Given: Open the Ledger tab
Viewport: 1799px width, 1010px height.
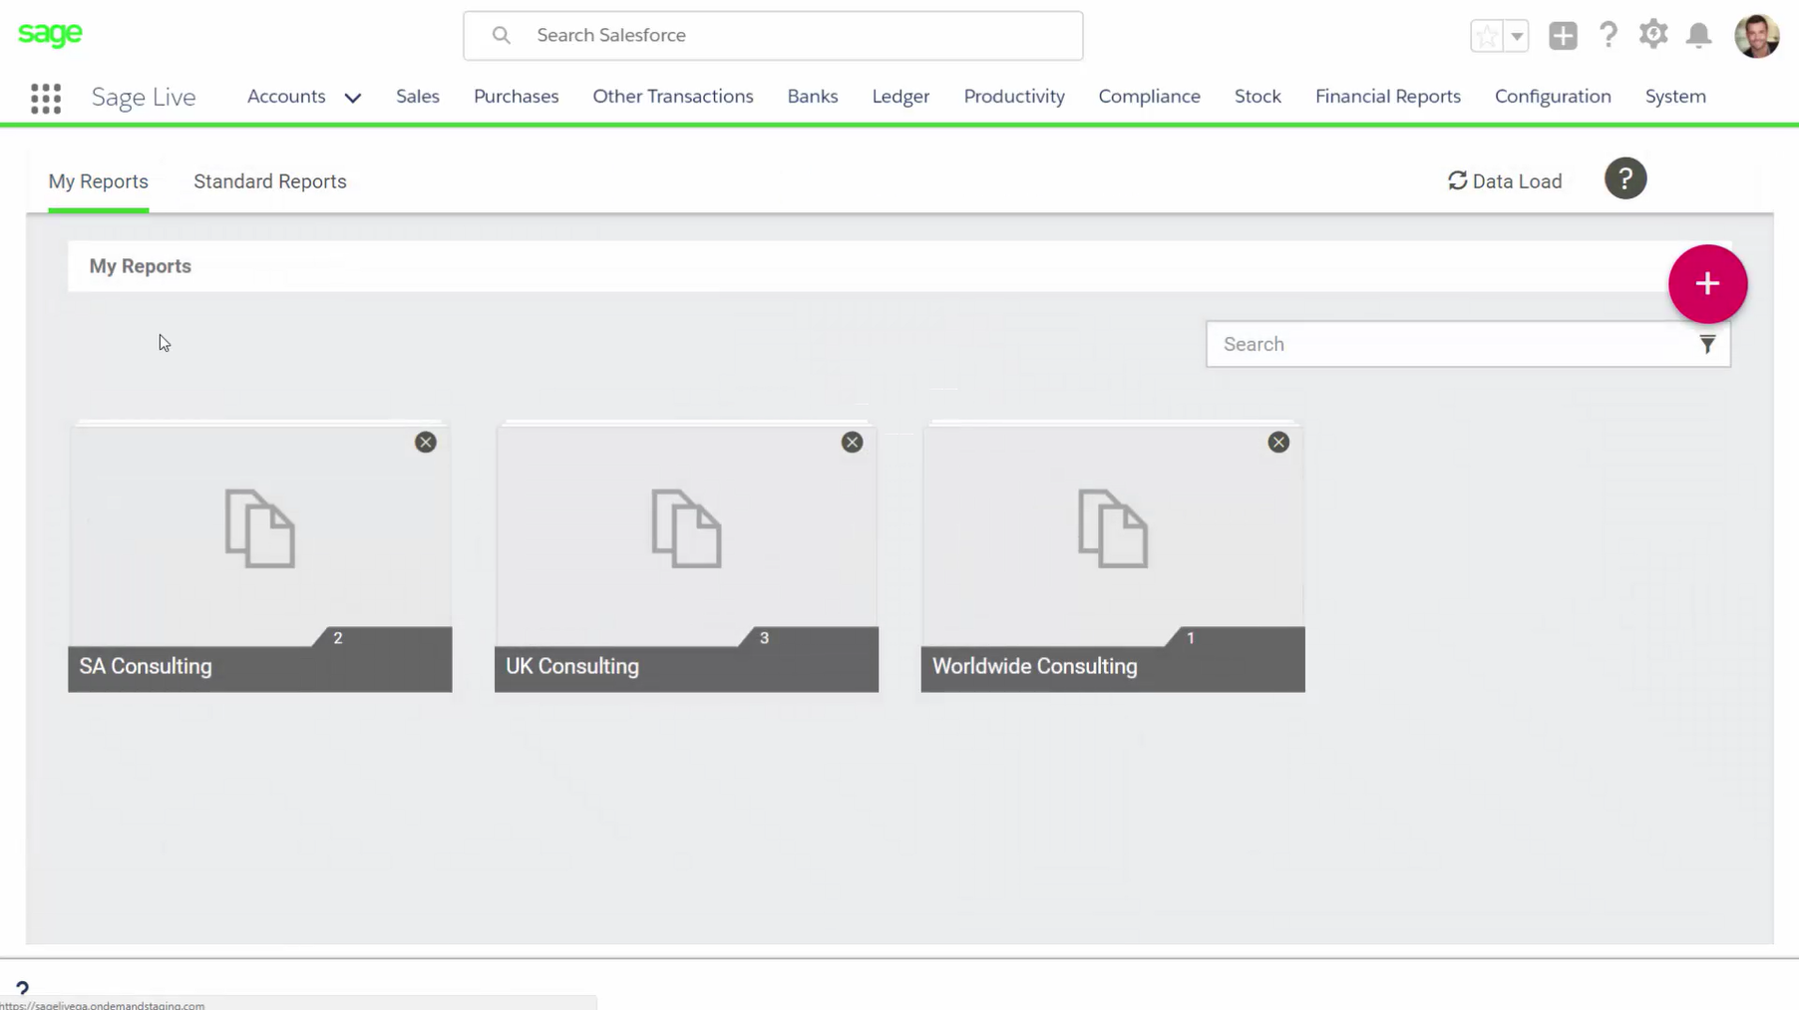Looking at the screenshot, I should pos(900,97).
